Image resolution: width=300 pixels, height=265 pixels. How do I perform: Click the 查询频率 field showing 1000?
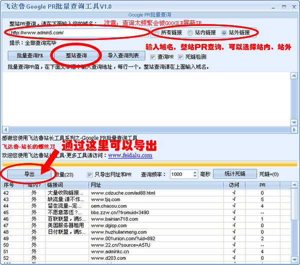tap(181, 174)
